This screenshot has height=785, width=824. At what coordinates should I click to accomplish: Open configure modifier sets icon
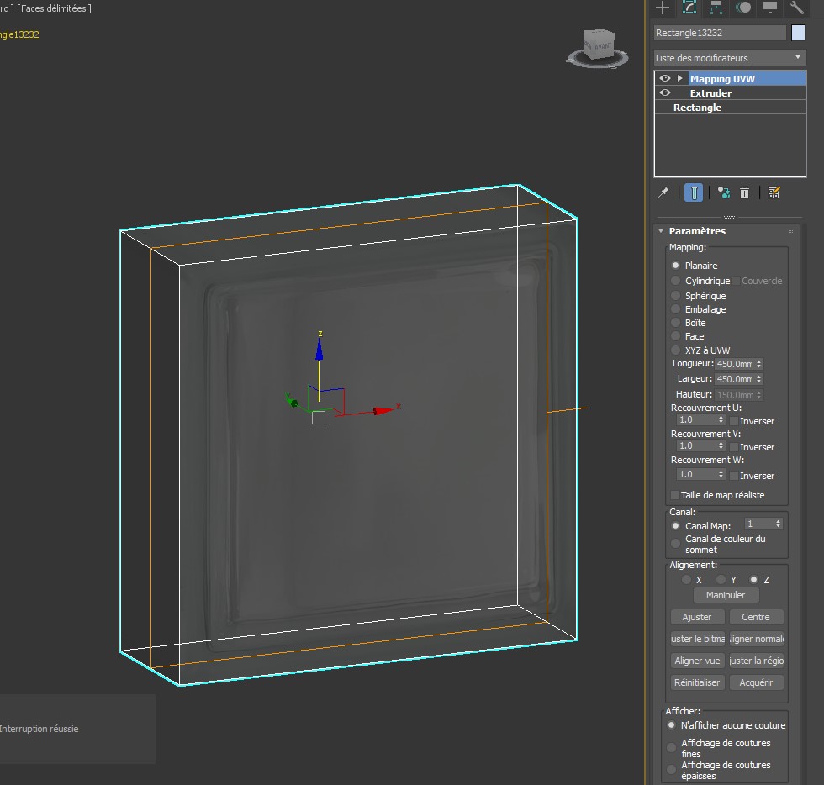(774, 192)
